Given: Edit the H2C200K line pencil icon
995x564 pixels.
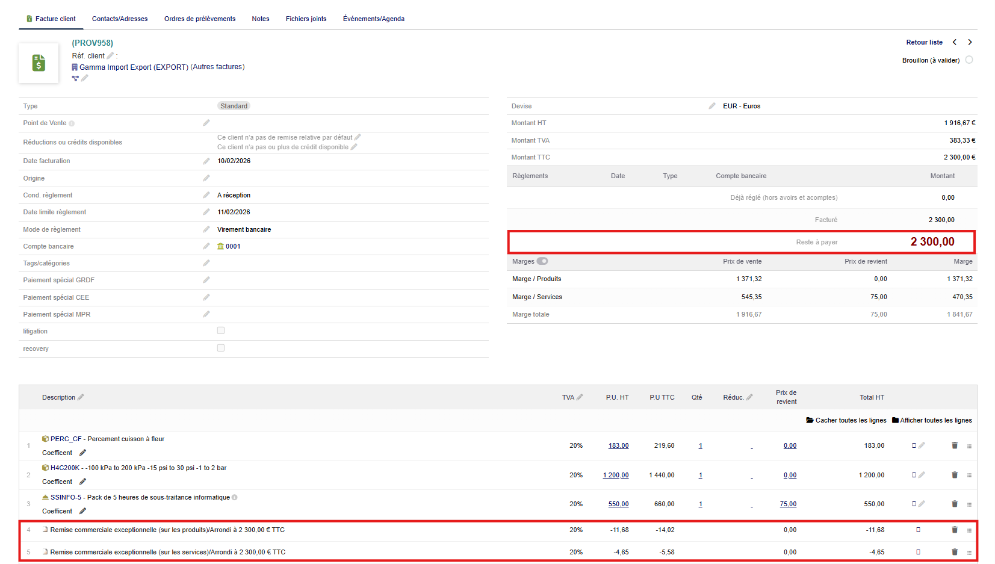Looking at the screenshot, I should point(922,475).
